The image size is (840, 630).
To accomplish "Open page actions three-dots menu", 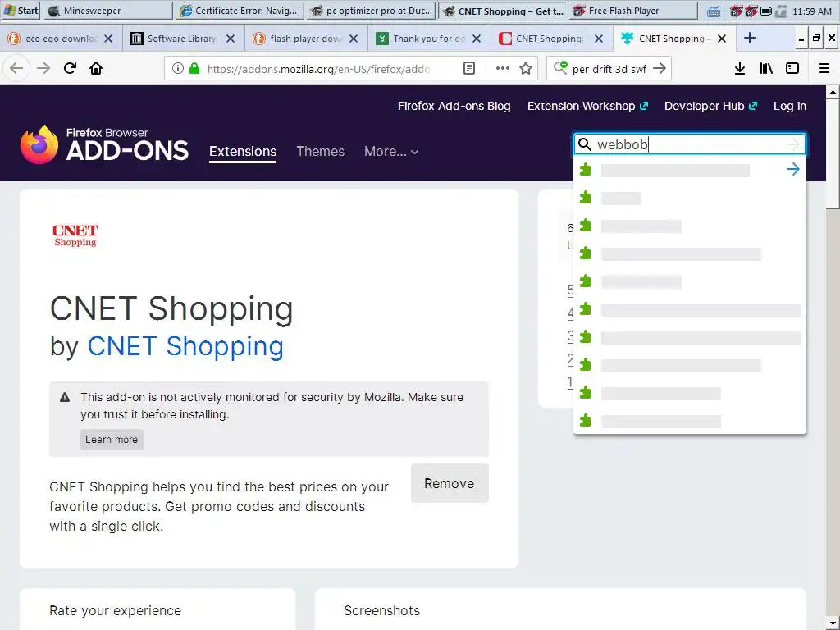I will 503,68.
